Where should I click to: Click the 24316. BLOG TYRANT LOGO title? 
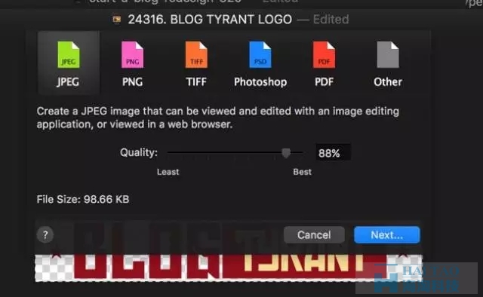tap(210, 20)
